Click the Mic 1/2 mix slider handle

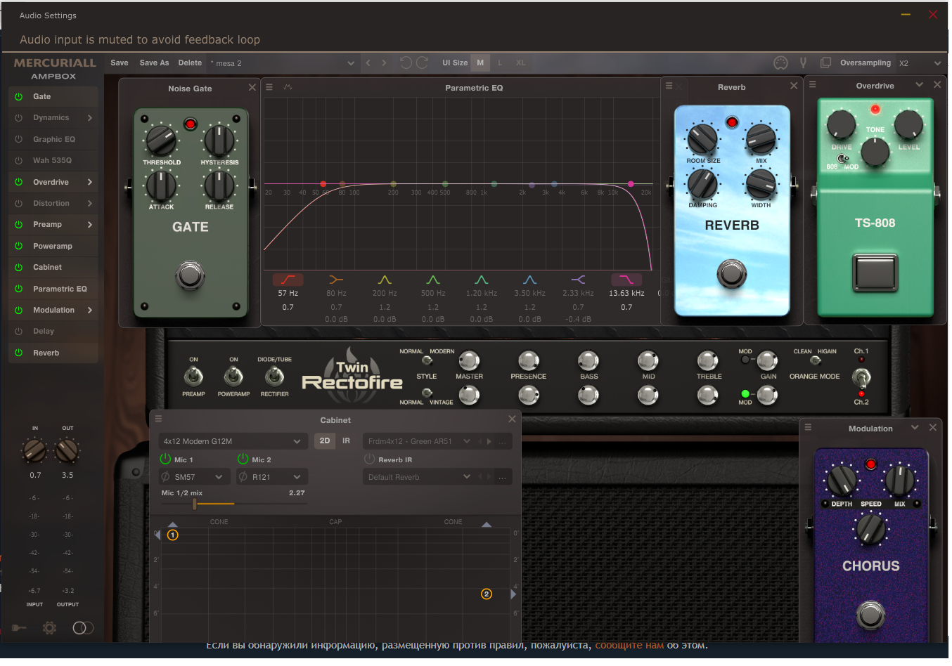point(195,504)
